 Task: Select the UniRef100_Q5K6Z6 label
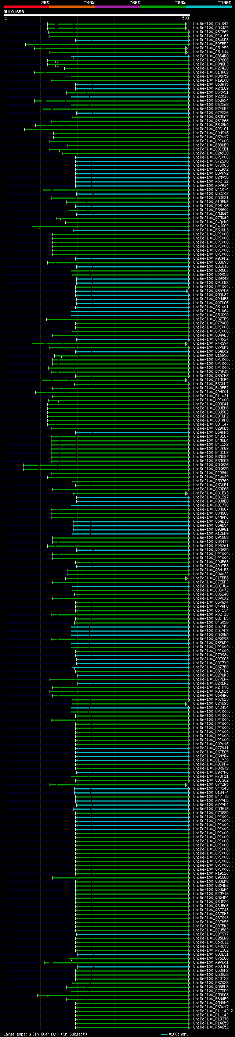(x=211, y=465)
